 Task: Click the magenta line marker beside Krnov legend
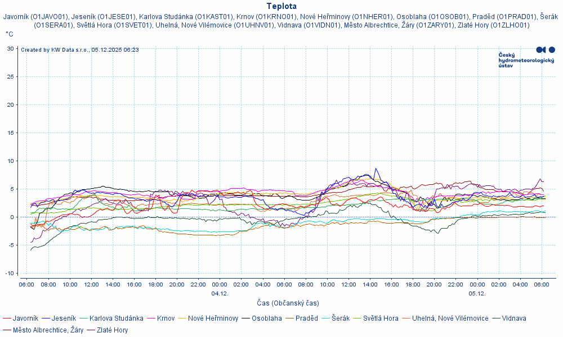151,318
